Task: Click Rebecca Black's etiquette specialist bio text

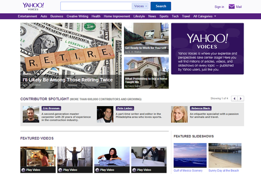Action: click(214, 115)
